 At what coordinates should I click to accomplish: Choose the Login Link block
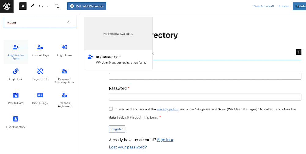(x=16, y=76)
